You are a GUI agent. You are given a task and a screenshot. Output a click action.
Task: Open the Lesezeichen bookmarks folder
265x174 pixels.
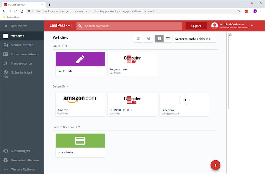(x=11, y=17)
